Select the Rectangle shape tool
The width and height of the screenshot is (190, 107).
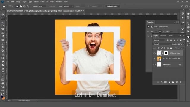3,80
